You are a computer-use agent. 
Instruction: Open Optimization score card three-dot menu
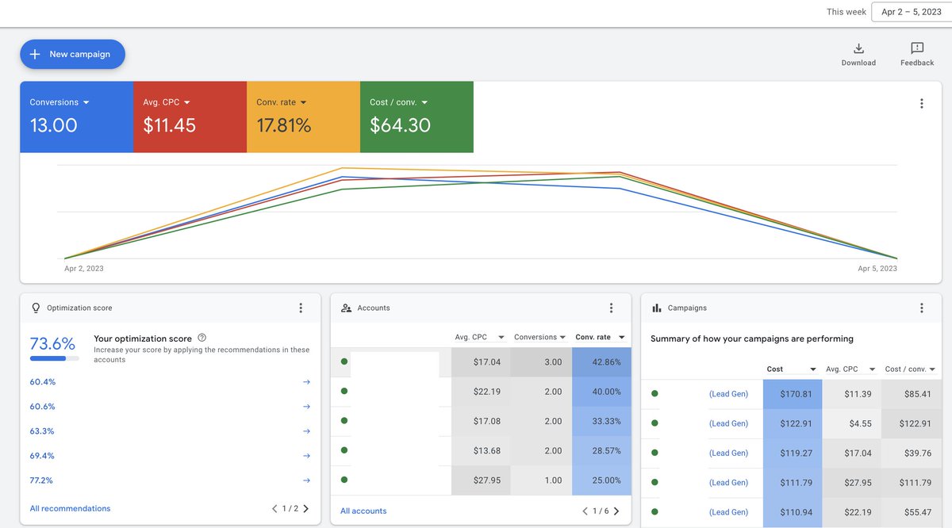click(301, 308)
